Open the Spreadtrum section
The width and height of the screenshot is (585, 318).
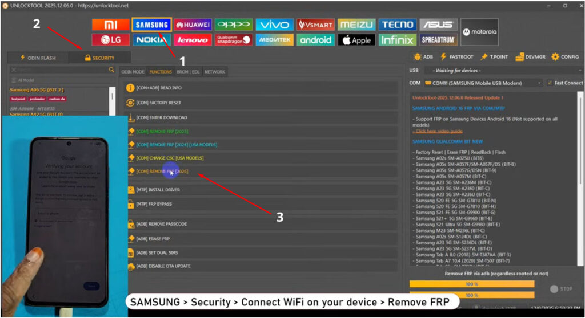click(438, 40)
